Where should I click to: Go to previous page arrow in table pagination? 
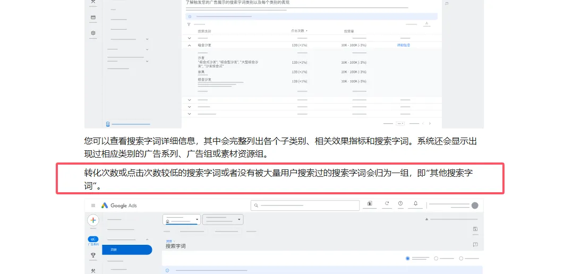(423, 123)
